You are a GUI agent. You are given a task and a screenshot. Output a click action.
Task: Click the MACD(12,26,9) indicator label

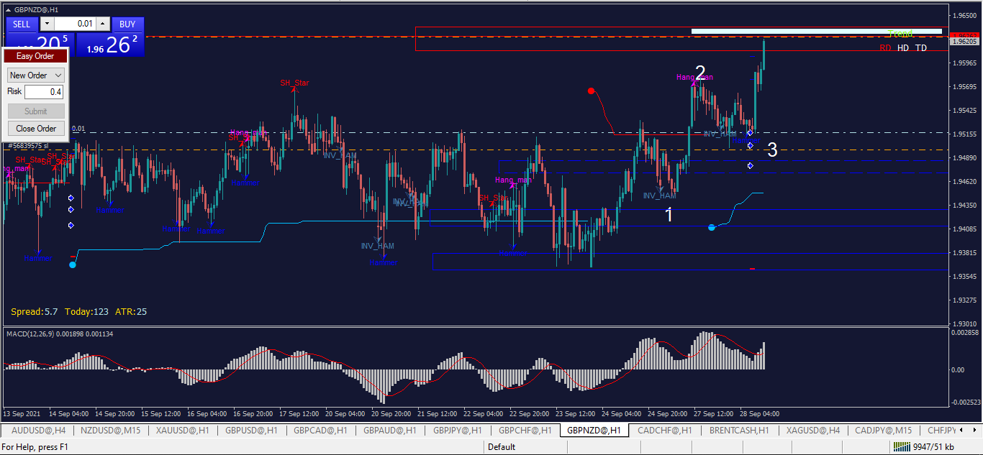point(59,334)
